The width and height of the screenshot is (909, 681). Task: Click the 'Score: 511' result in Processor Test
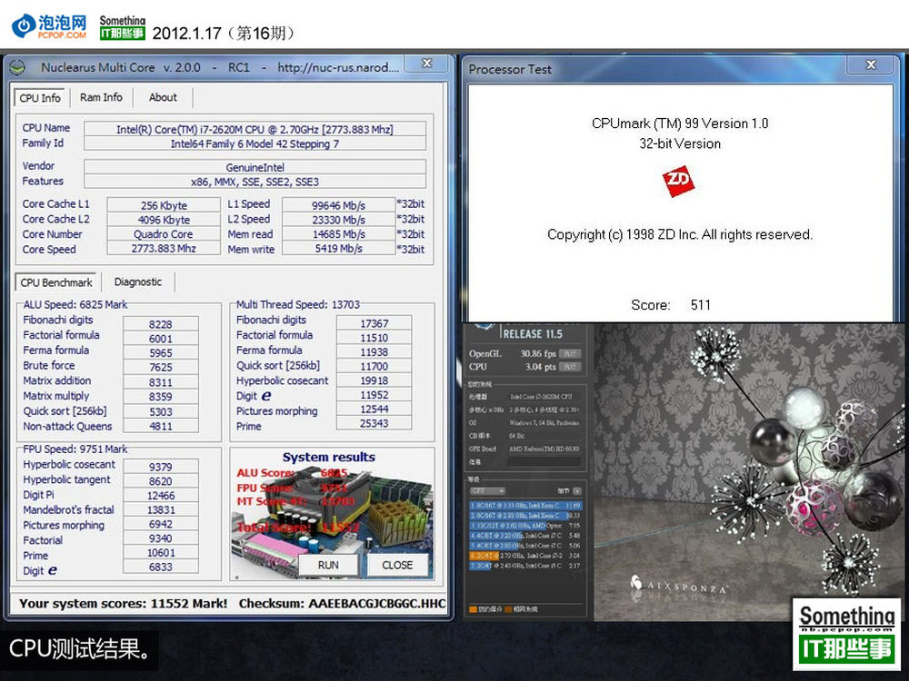click(671, 305)
